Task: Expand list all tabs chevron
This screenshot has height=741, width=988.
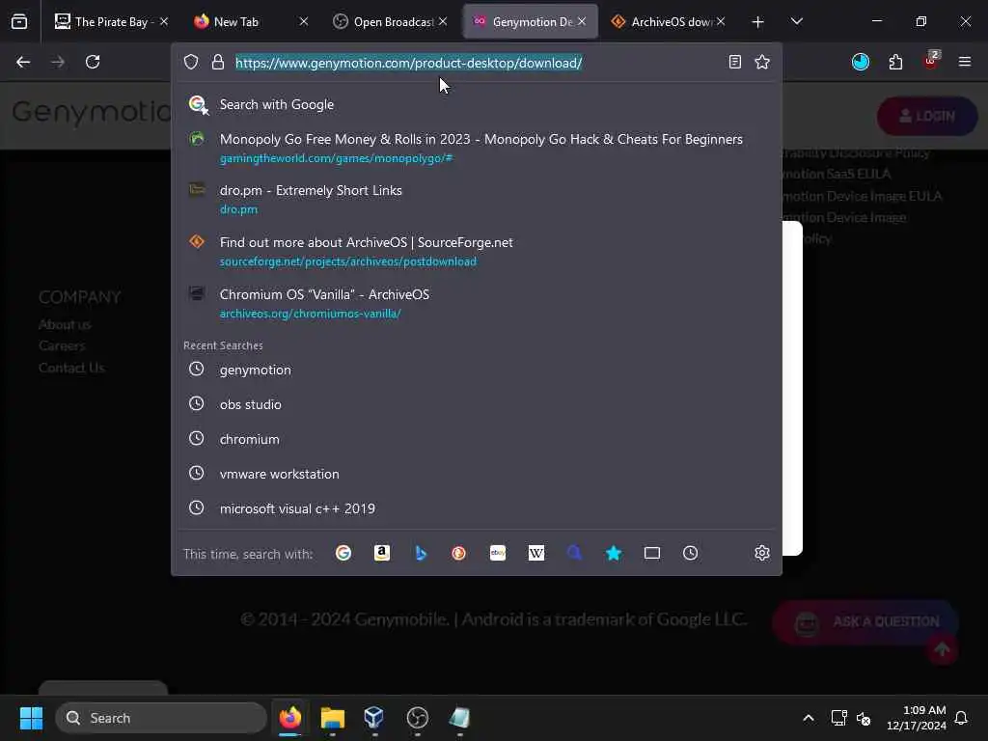Action: click(x=796, y=22)
